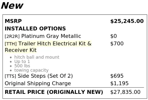Click the $700 trailer hitch price

pyautogui.click(x=117, y=44)
